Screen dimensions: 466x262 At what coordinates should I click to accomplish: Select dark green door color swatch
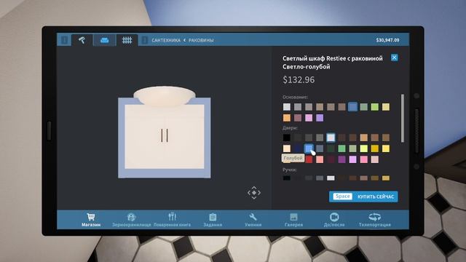(331, 148)
